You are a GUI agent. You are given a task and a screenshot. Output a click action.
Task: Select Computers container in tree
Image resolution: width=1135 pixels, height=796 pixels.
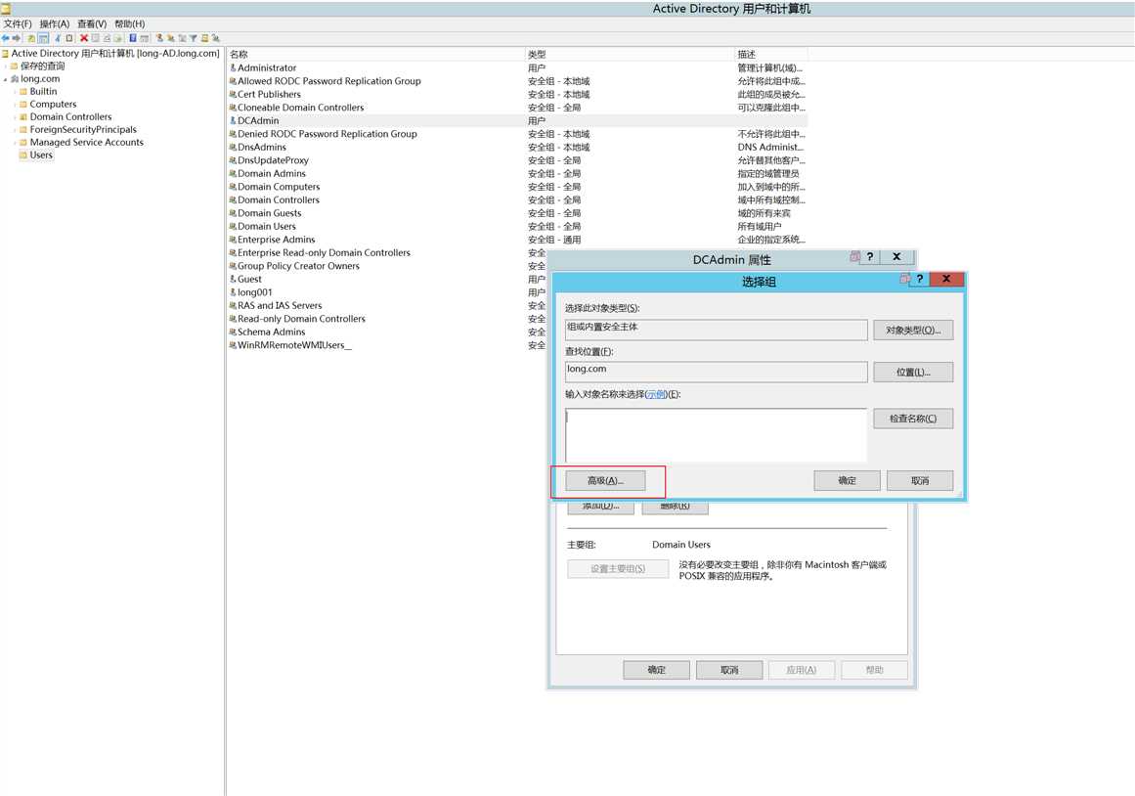click(53, 105)
